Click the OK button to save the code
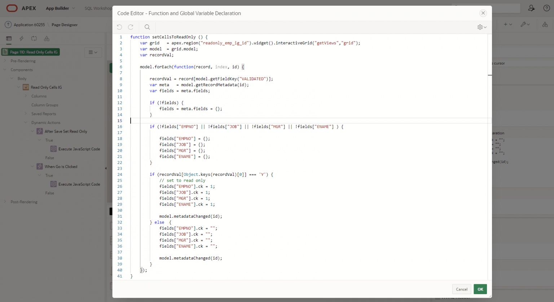The height and width of the screenshot is (302, 554). click(480, 289)
